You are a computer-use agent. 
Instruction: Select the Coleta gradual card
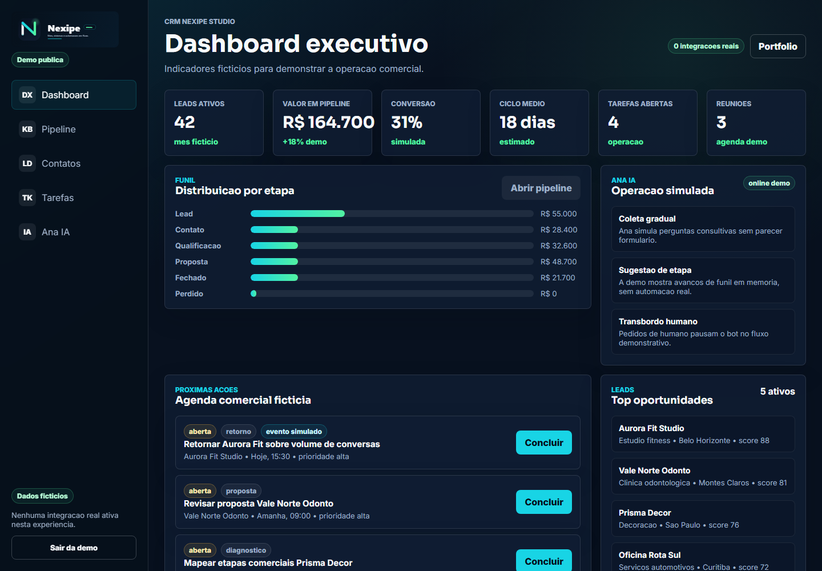click(x=703, y=229)
